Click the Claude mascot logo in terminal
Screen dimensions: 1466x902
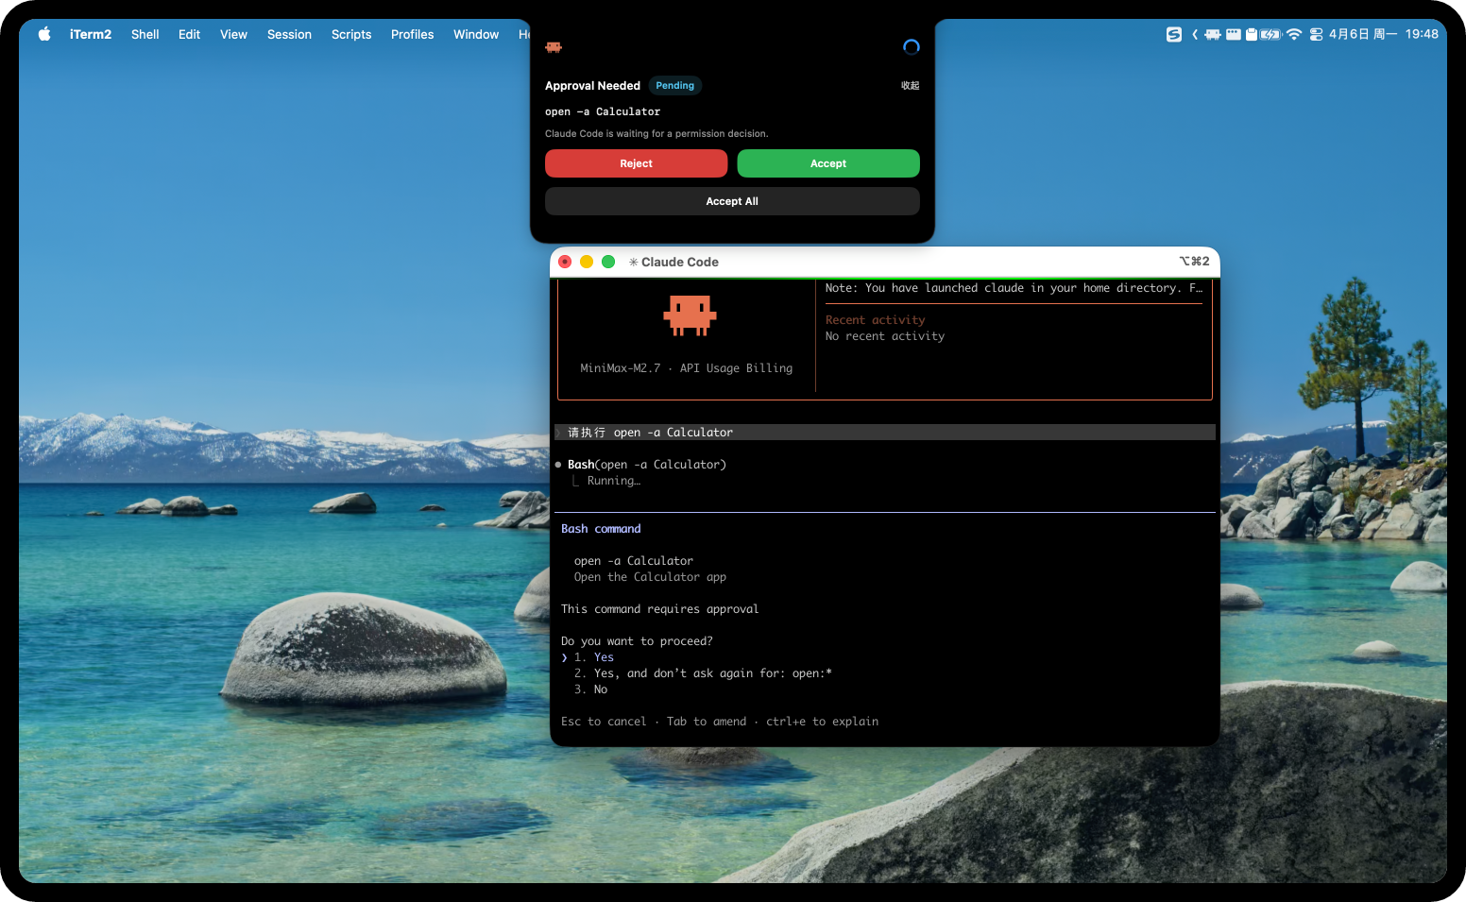(690, 315)
